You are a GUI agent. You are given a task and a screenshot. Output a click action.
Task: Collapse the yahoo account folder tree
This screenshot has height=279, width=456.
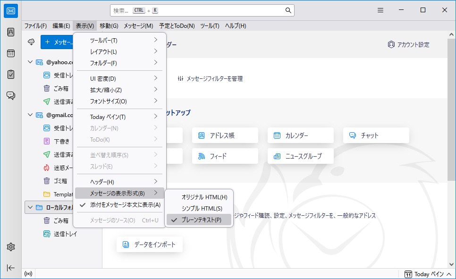point(31,62)
